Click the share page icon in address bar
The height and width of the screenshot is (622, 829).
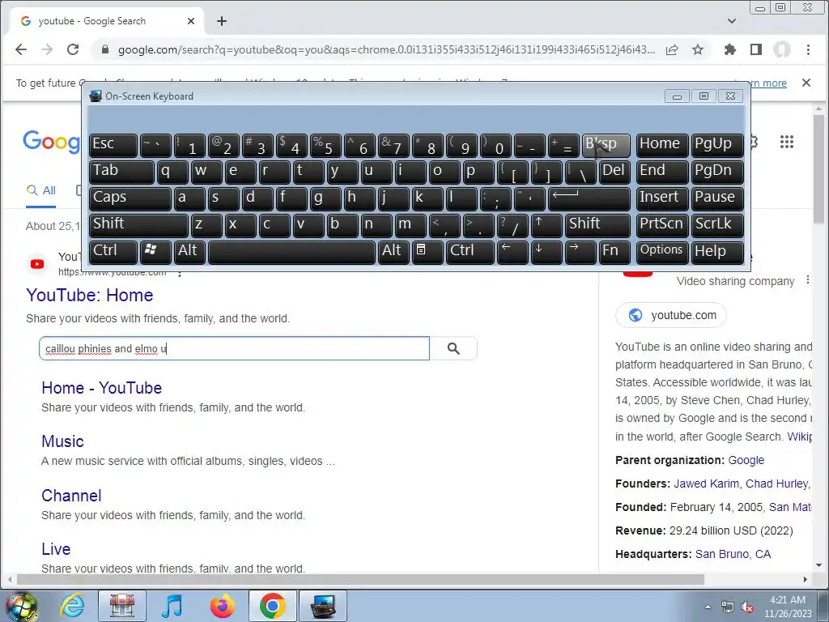pyautogui.click(x=672, y=49)
